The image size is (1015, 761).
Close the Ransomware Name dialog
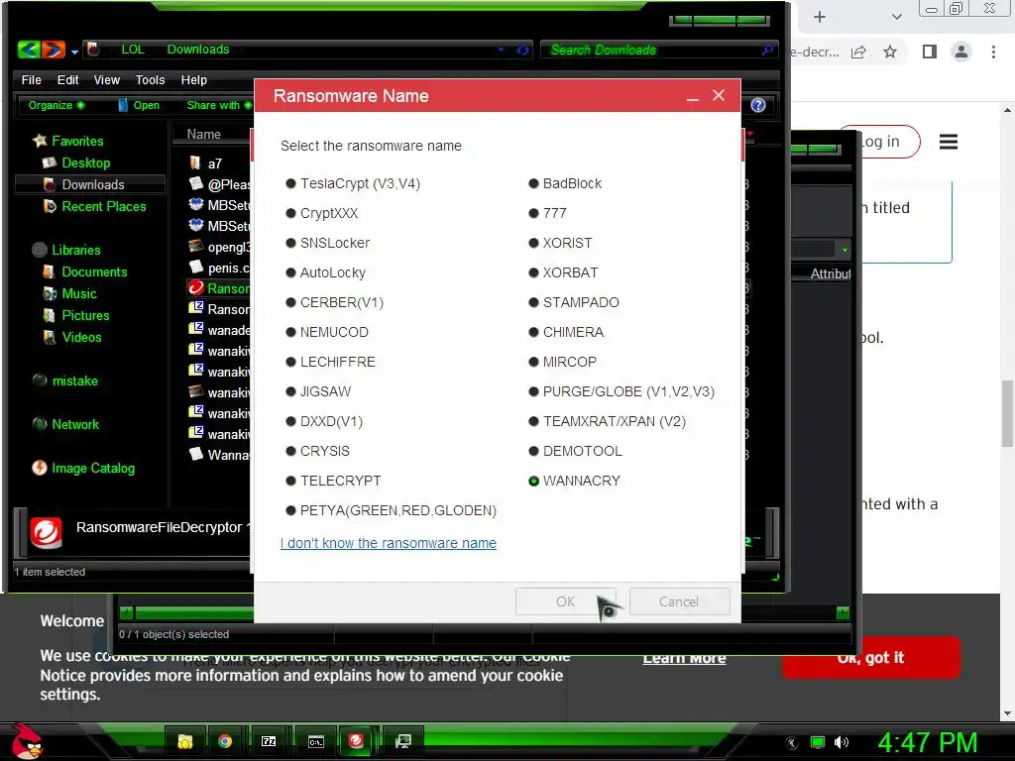pyautogui.click(x=719, y=96)
